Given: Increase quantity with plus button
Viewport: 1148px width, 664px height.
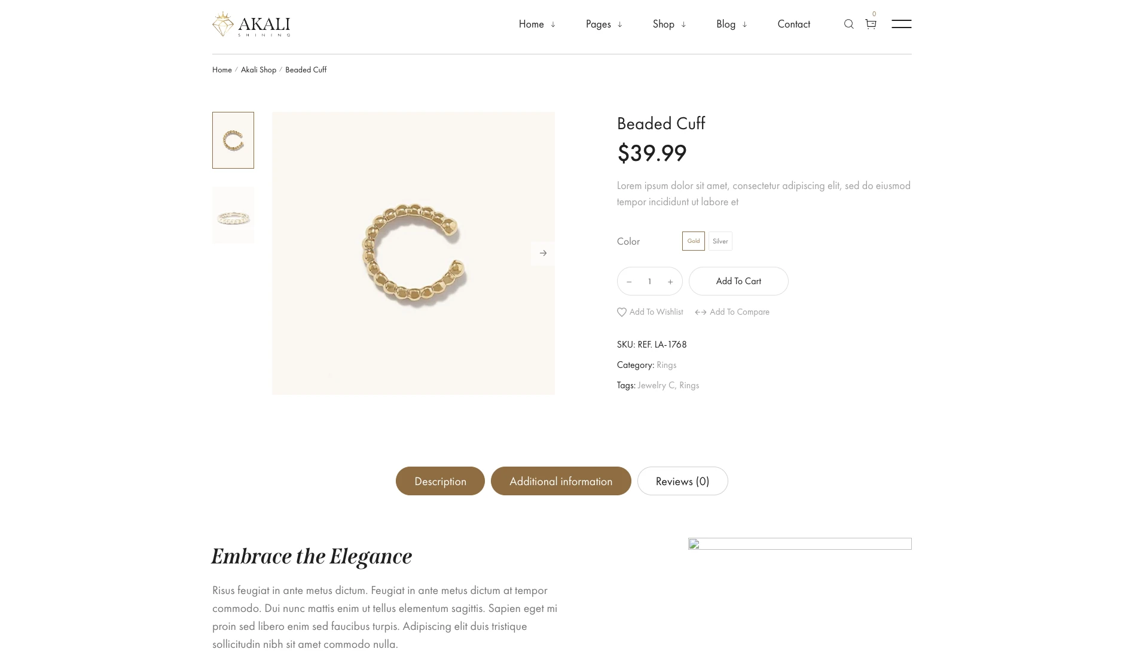Looking at the screenshot, I should tap(670, 282).
